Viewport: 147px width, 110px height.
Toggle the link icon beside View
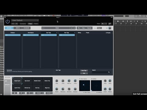click(110, 24)
